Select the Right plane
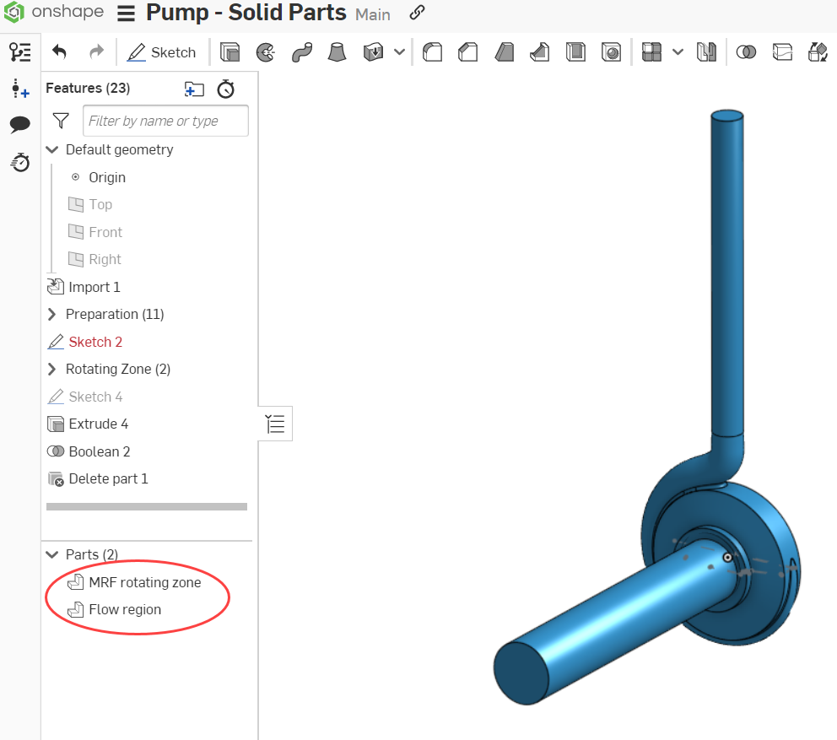The height and width of the screenshot is (740, 837). 105,260
